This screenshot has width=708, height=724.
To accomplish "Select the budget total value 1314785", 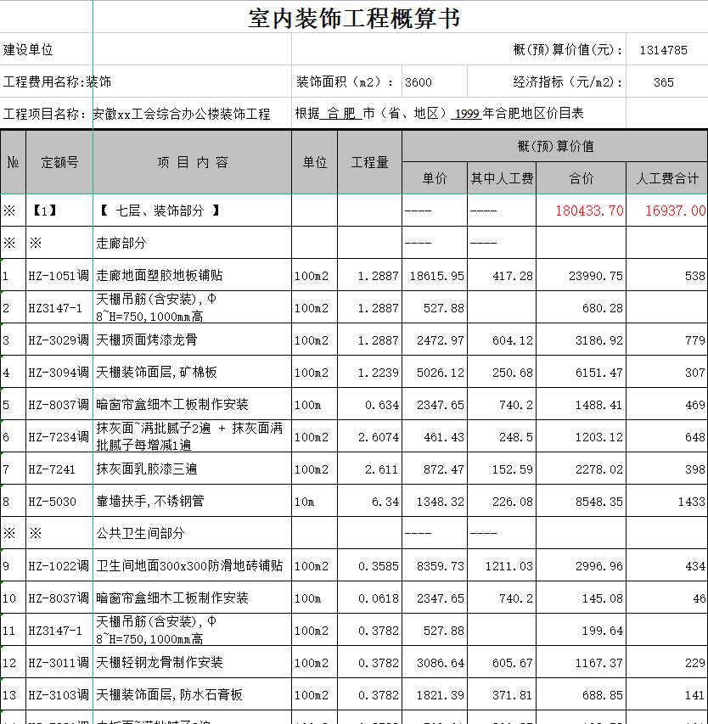I will (663, 50).
